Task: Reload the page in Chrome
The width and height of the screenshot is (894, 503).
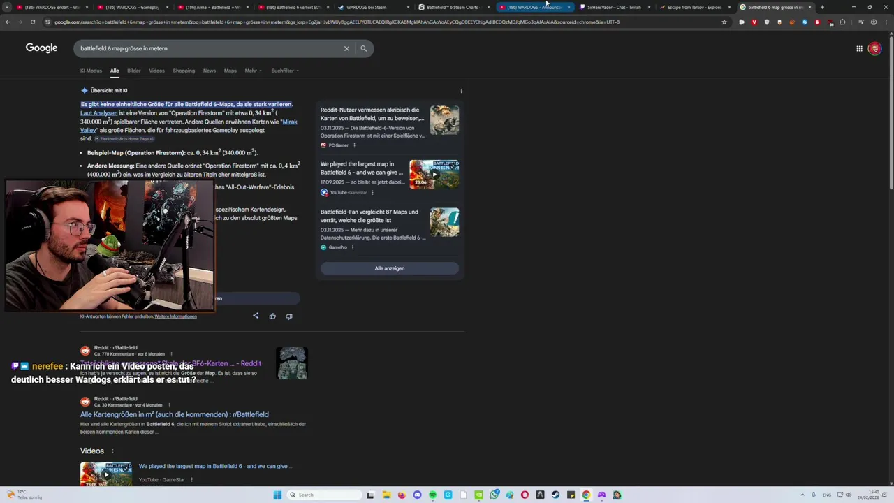Action: 32,22
